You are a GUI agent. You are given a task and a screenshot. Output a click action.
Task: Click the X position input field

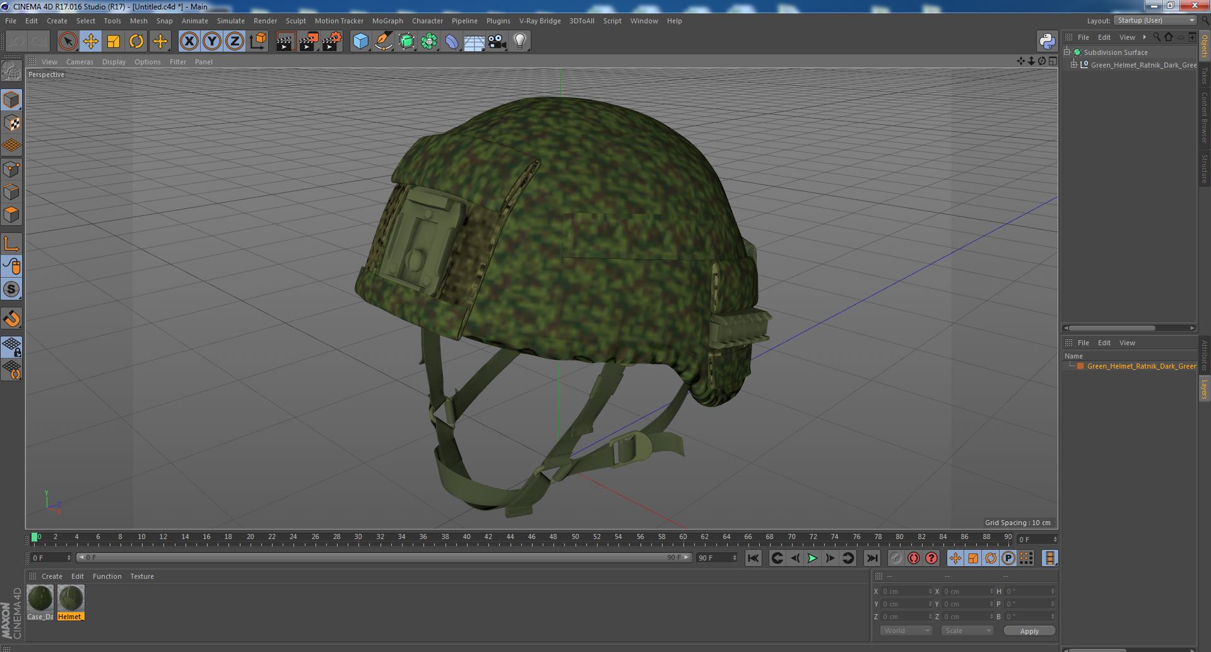point(906,591)
